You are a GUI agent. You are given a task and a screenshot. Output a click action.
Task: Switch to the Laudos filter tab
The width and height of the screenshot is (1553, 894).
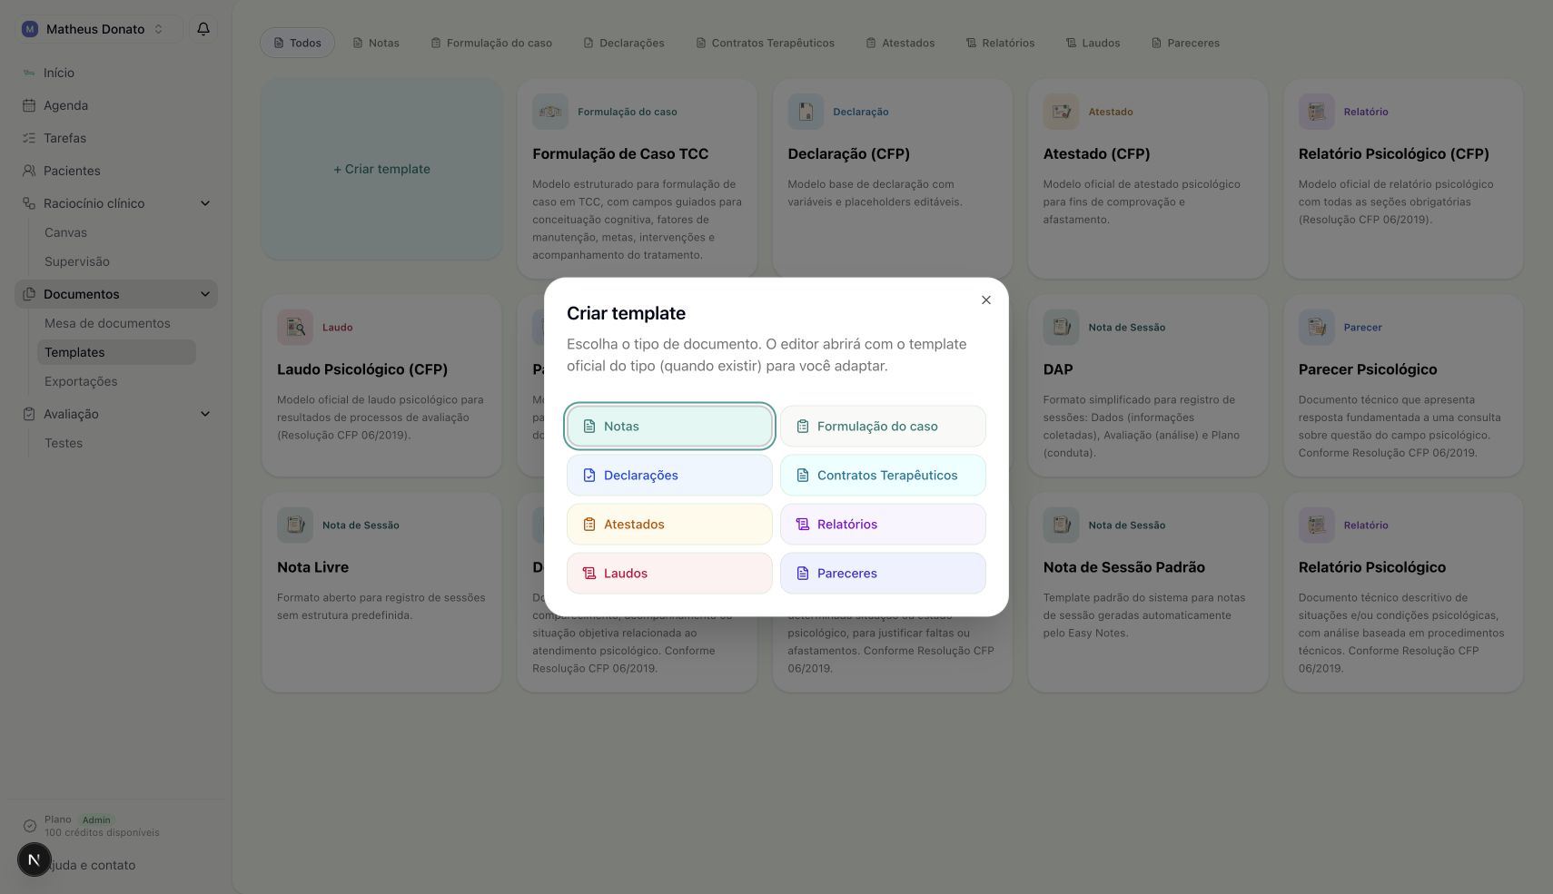click(1093, 43)
